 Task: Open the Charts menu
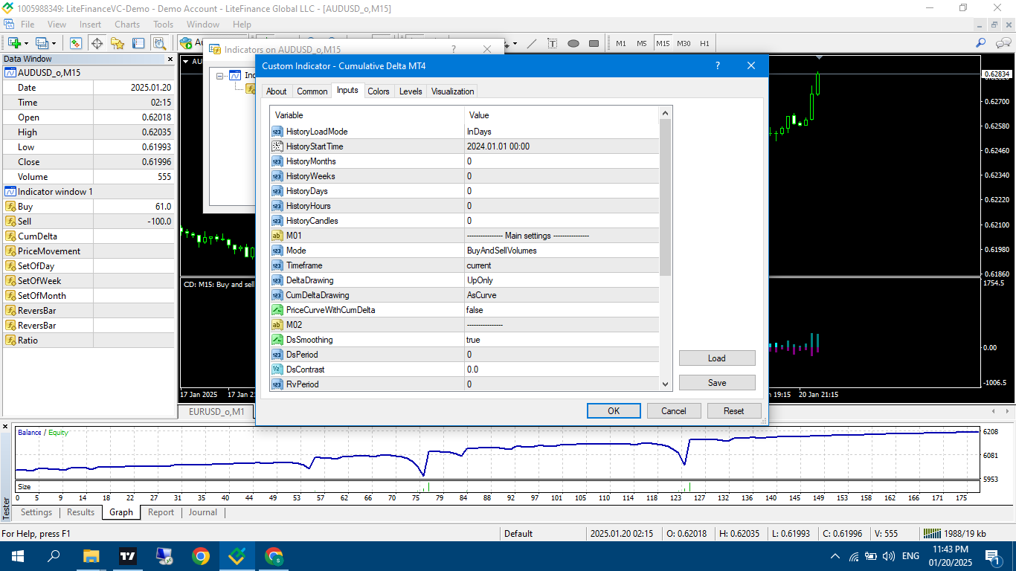pyautogui.click(x=127, y=25)
